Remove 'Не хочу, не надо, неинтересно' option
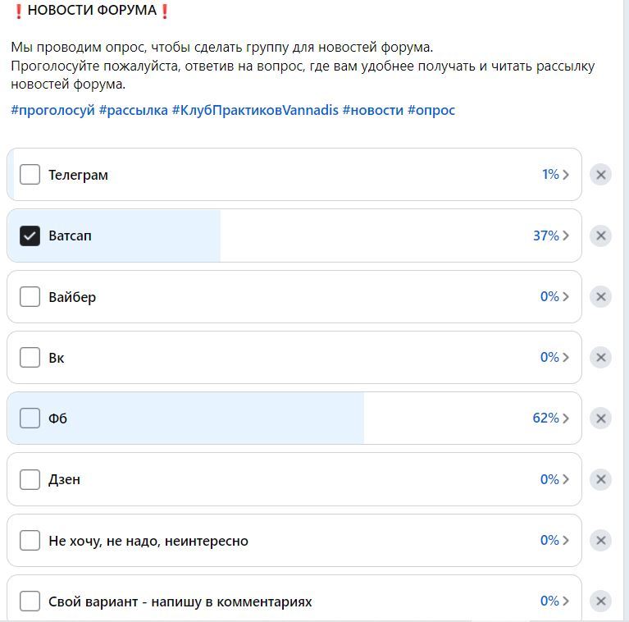629x622 pixels. [600, 540]
